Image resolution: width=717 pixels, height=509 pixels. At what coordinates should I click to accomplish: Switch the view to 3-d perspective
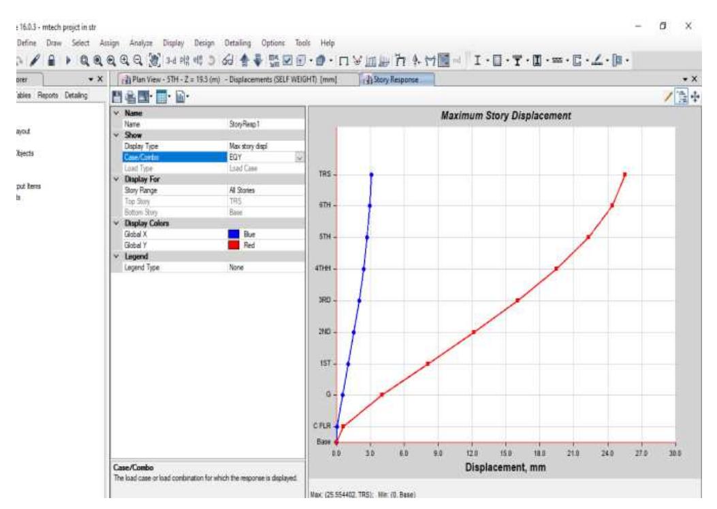click(170, 58)
